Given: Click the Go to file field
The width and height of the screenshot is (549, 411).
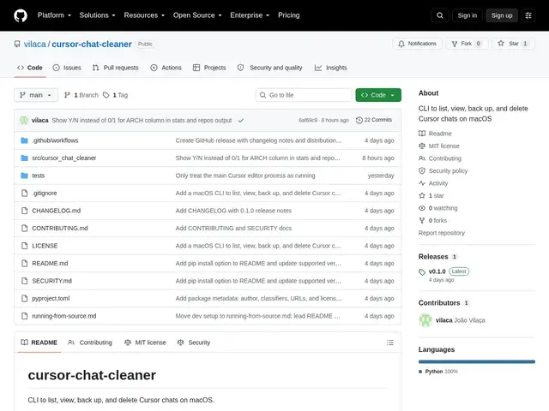Looking at the screenshot, I should (304, 95).
